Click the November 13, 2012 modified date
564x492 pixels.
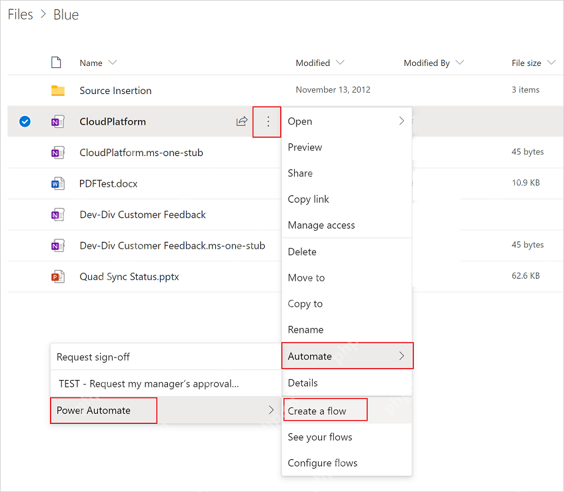point(333,89)
